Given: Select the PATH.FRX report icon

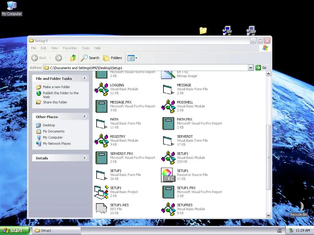Looking at the screenshot, I should coord(168,124).
